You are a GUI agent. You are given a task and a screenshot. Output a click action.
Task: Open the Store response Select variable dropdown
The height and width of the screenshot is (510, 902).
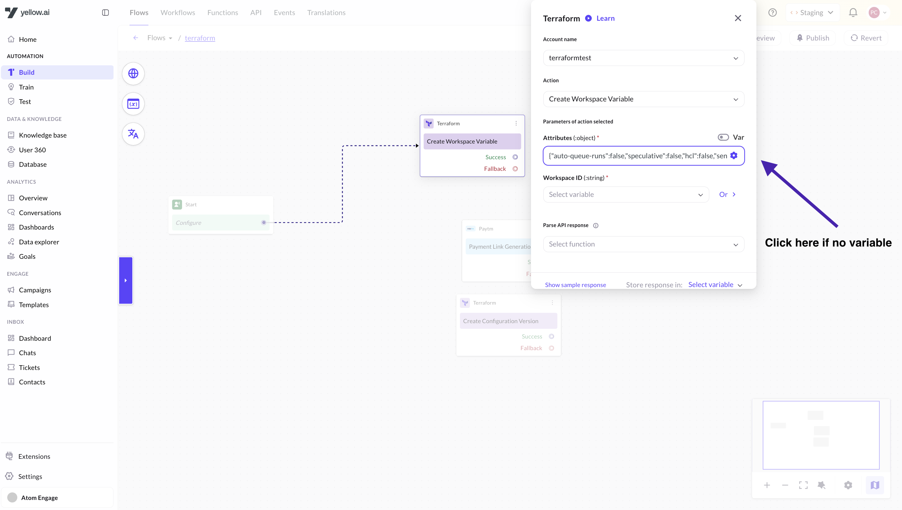(x=715, y=285)
